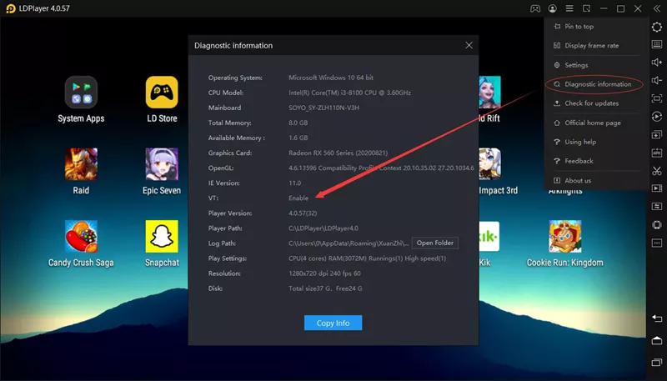Click the mini window mode icon
667x381 pixels.
click(587, 8)
